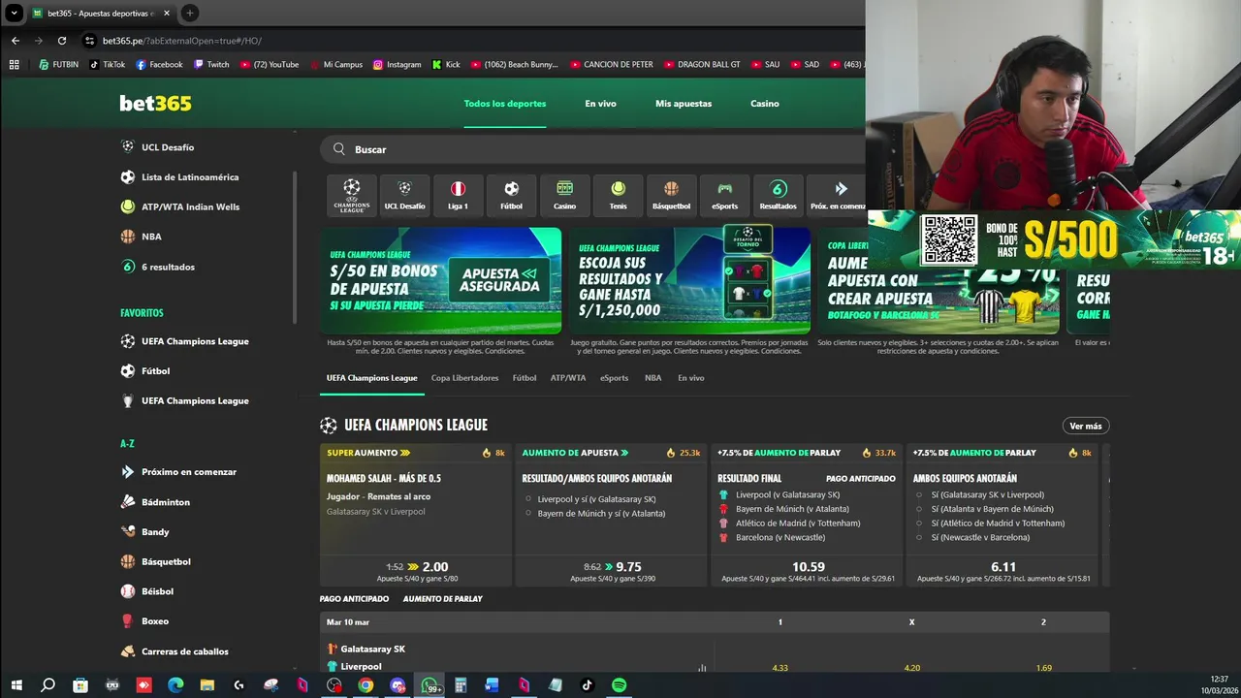Select the 10.59 parlay odds
The width and height of the screenshot is (1241, 698).
tap(809, 567)
